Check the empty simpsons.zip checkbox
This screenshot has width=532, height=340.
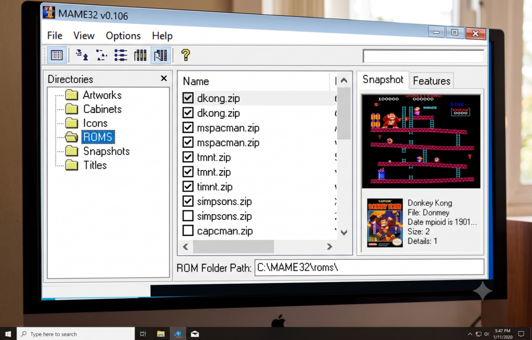(188, 216)
